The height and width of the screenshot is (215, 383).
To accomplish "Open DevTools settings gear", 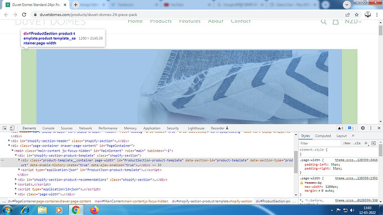I will click(x=362, y=128).
